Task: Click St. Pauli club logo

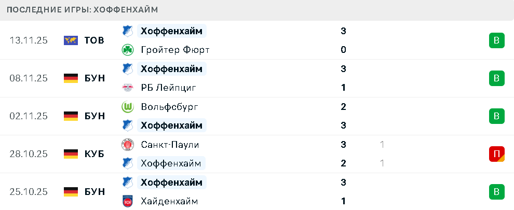Action: [x=127, y=145]
